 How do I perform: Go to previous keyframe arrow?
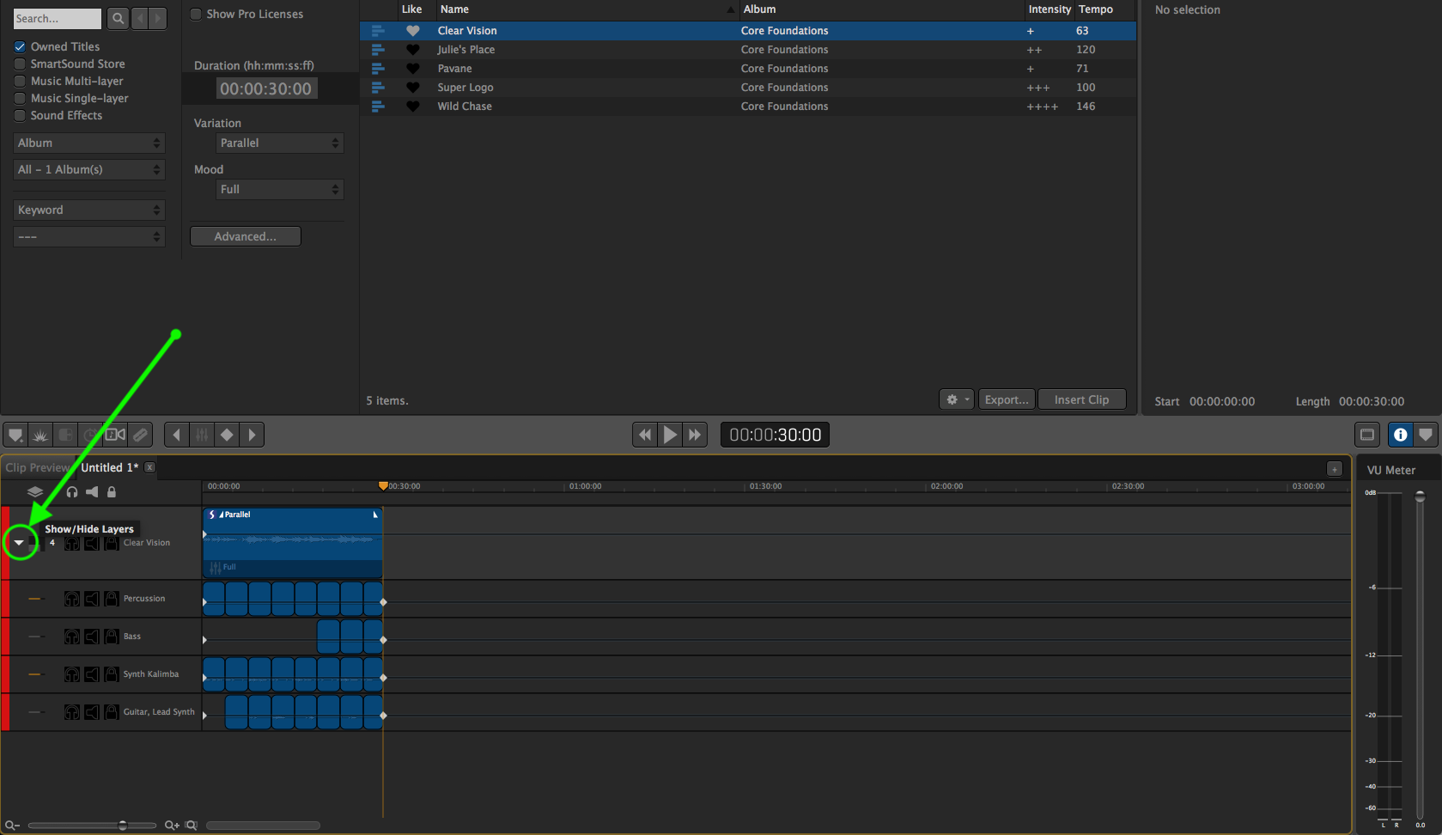tap(177, 435)
